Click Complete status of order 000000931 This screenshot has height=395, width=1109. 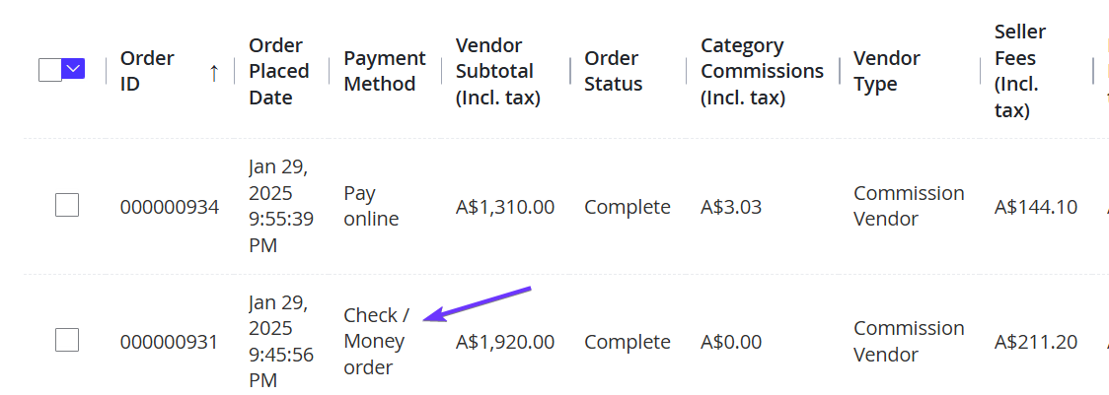pos(628,342)
